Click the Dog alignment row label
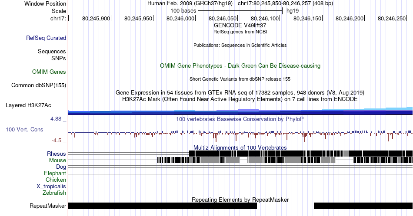The image size is (413, 216). [61, 167]
